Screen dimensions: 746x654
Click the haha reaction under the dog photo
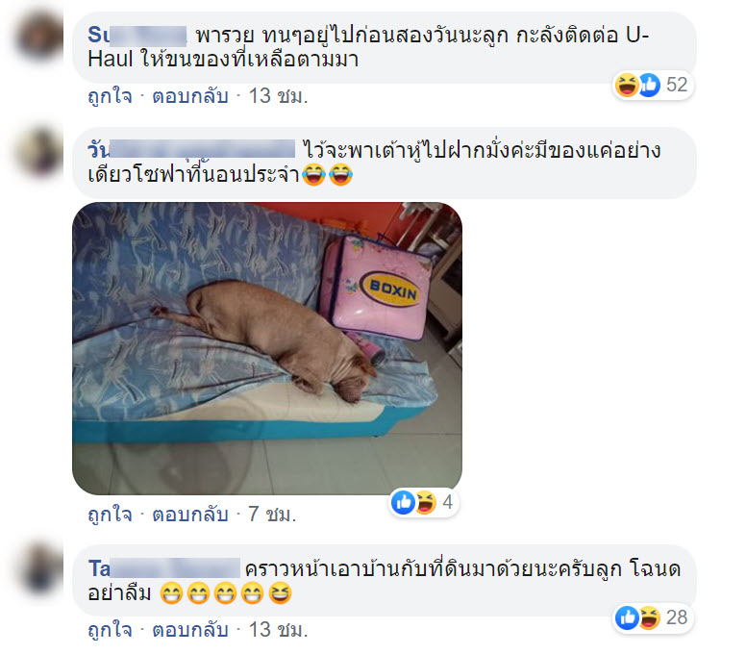(425, 502)
